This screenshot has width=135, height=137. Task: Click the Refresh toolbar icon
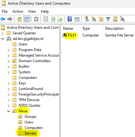point(53,19)
